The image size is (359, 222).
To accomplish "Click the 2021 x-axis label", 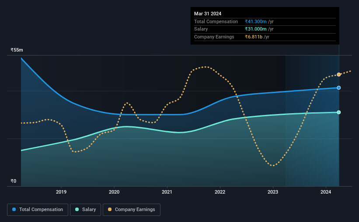I will pos(167,192).
